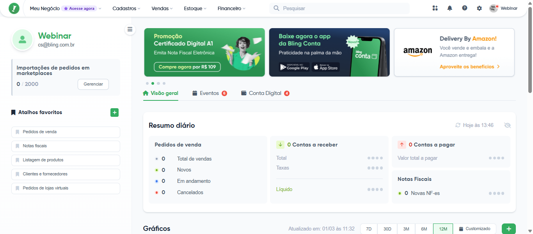The image size is (533, 234).
Task: Open the notifications bell
Action: (450, 8)
